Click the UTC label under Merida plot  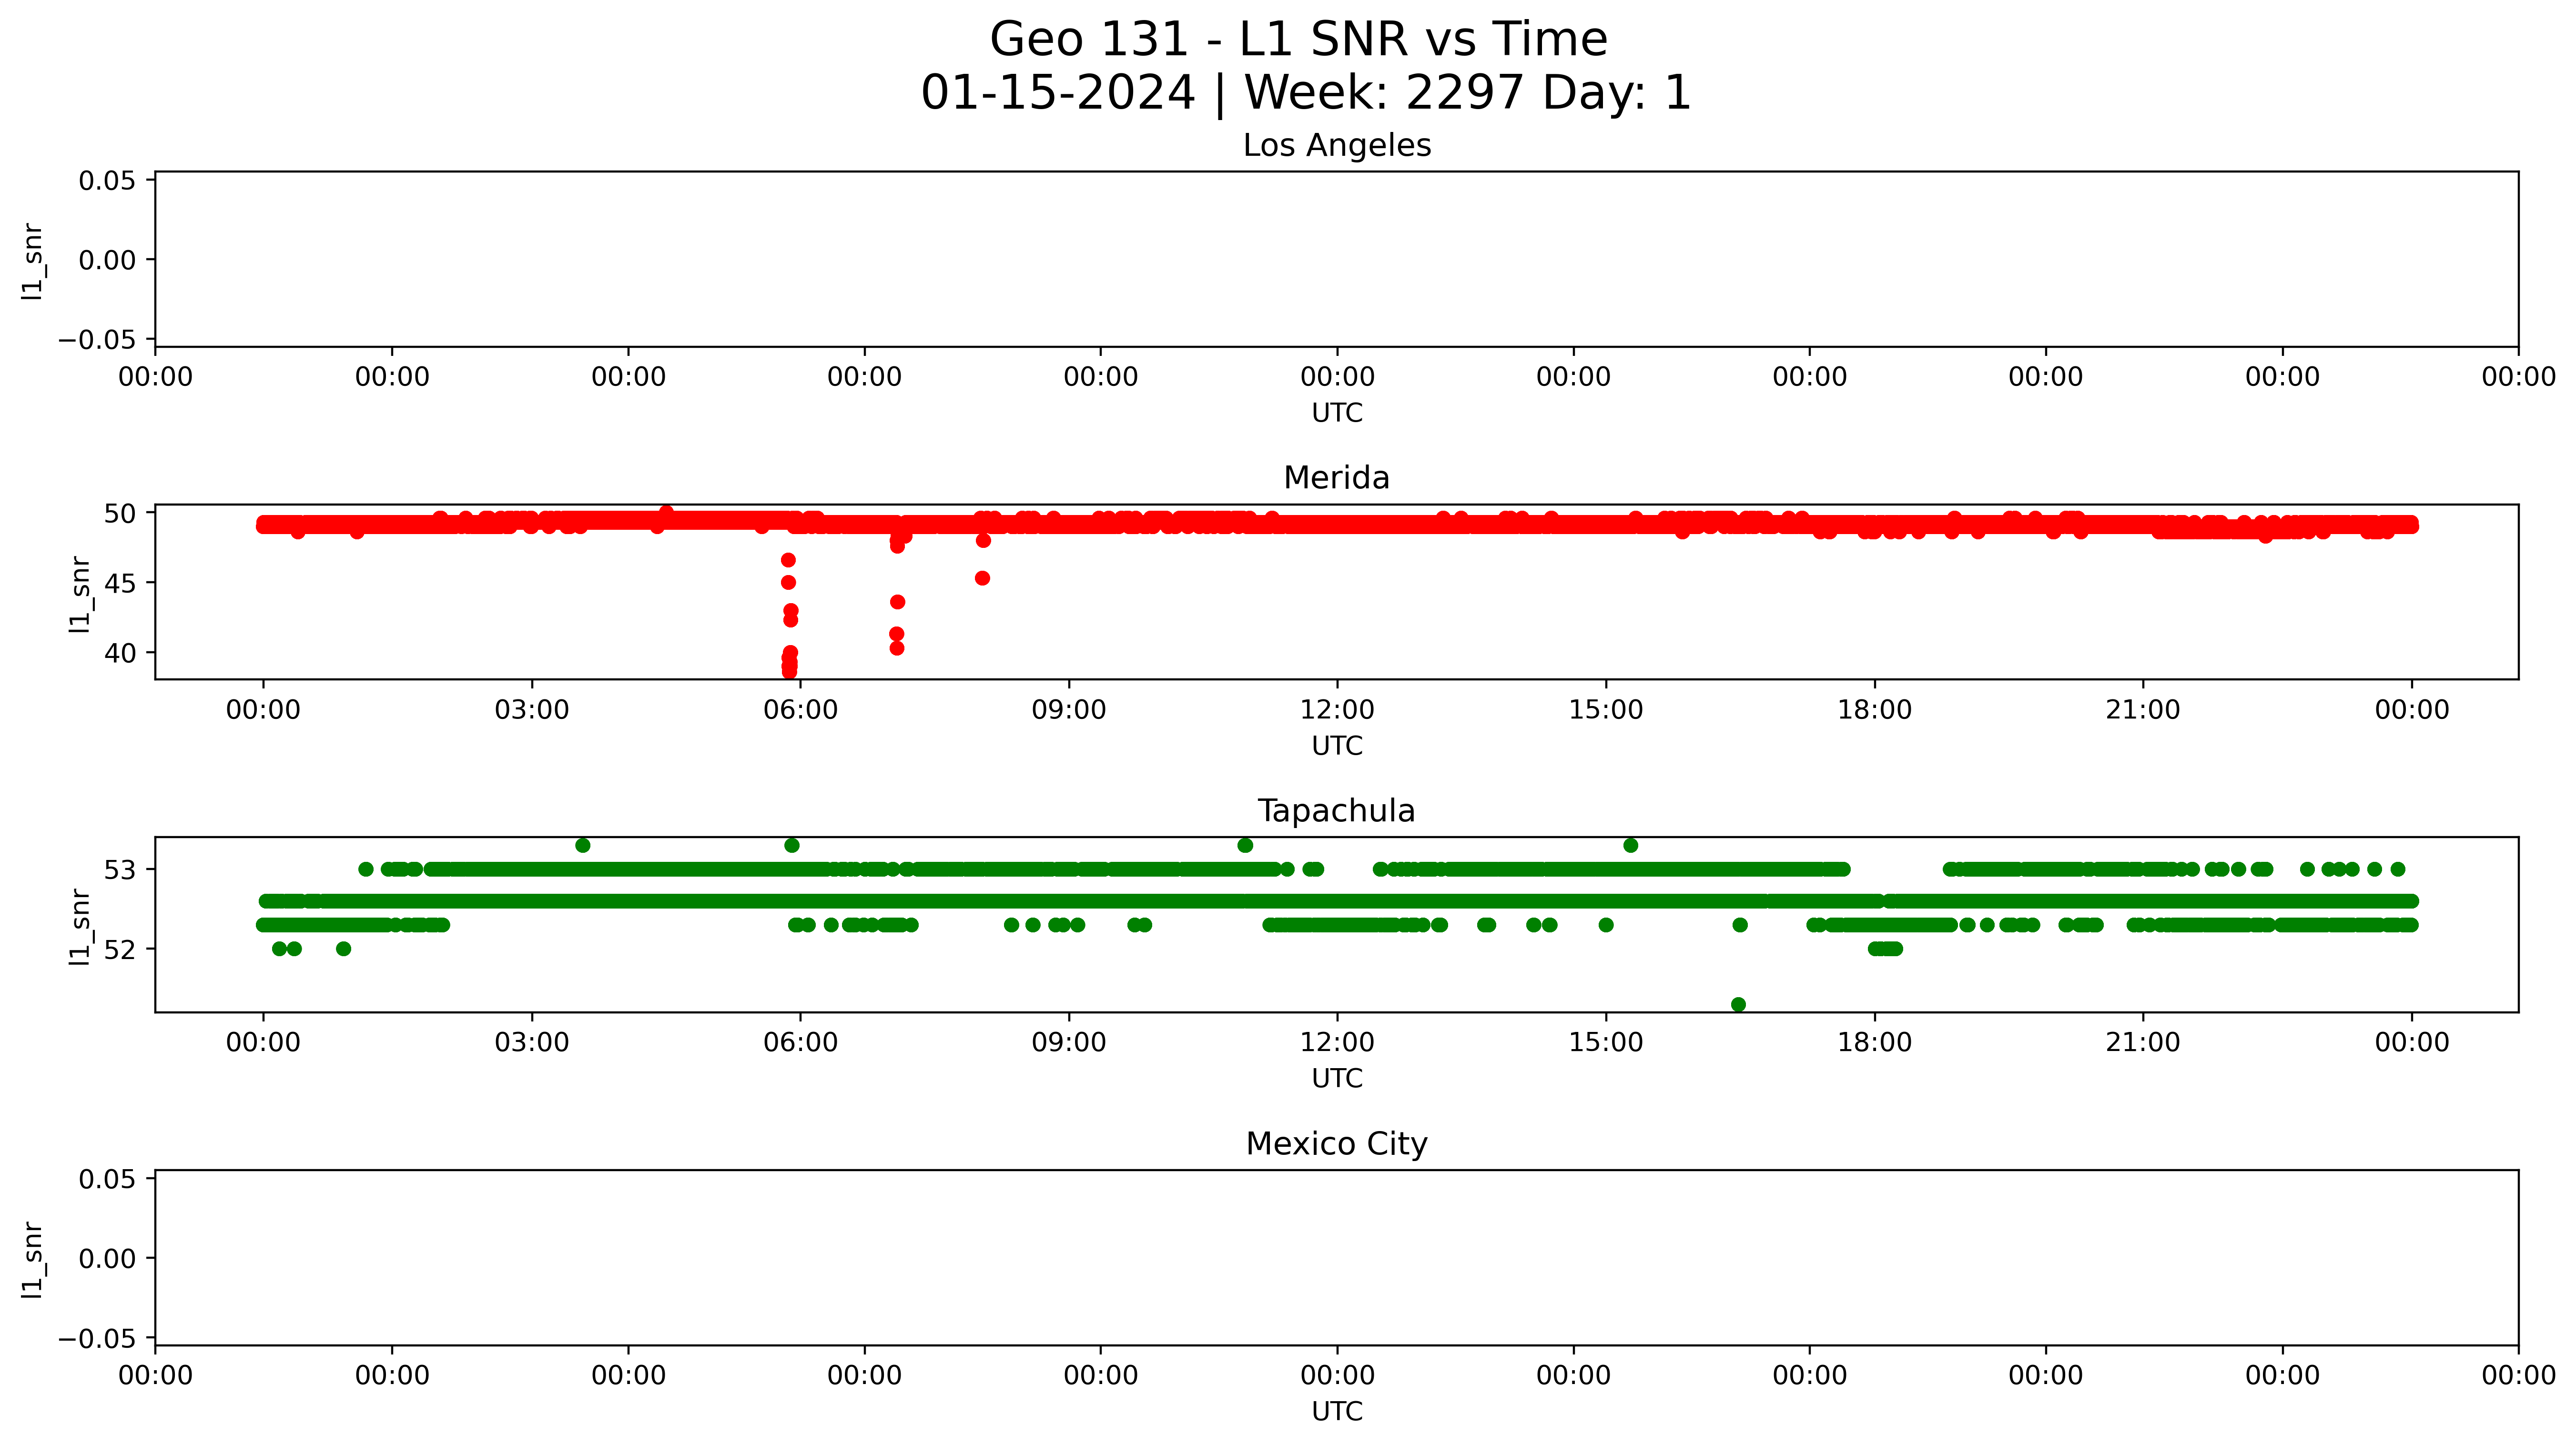pos(1337,746)
